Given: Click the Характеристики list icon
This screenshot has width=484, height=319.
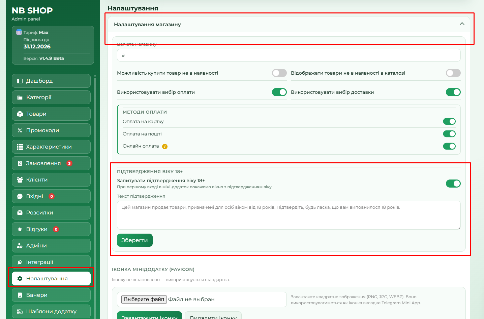Looking at the screenshot, I should tap(20, 147).
